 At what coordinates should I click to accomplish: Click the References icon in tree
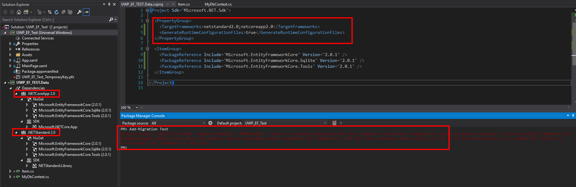[18, 49]
